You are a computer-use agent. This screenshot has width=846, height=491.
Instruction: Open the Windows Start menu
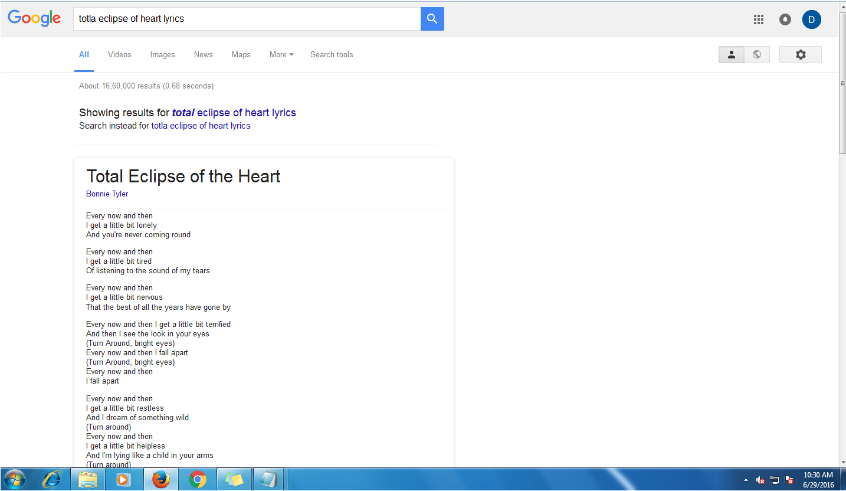(14, 480)
